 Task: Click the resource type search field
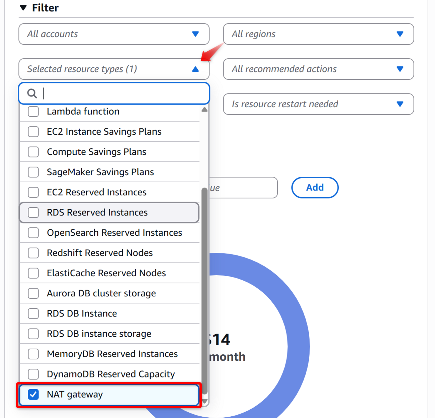124,93
